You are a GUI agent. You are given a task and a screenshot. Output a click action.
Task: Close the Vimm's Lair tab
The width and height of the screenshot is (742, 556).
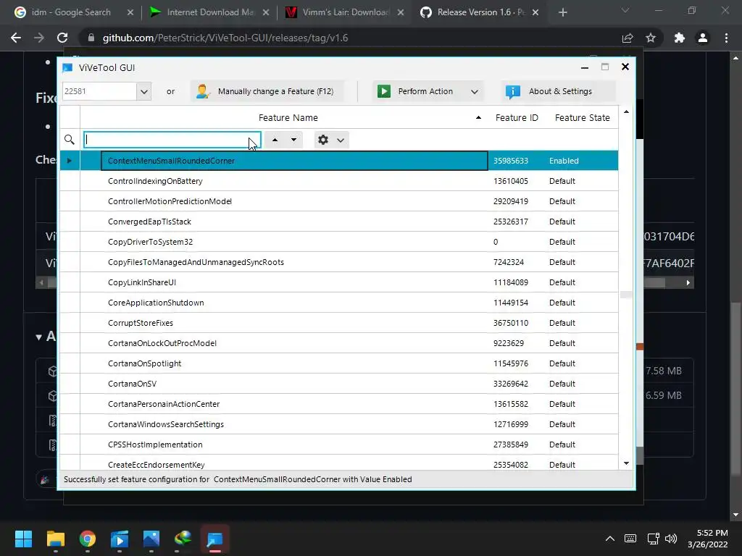(401, 12)
